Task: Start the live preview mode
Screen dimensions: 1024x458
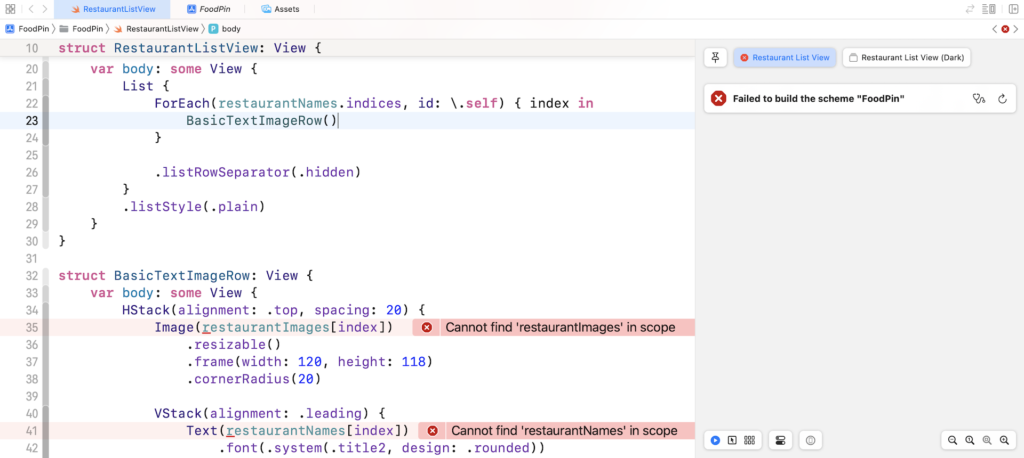Action: point(716,440)
